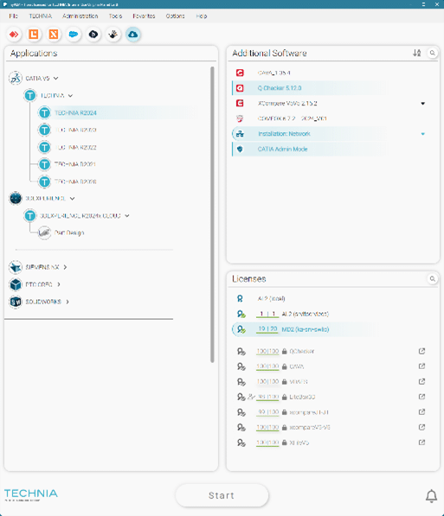Collapse the CATIA V5 tree node chevron
The width and height of the screenshot is (444, 516).
(55, 79)
